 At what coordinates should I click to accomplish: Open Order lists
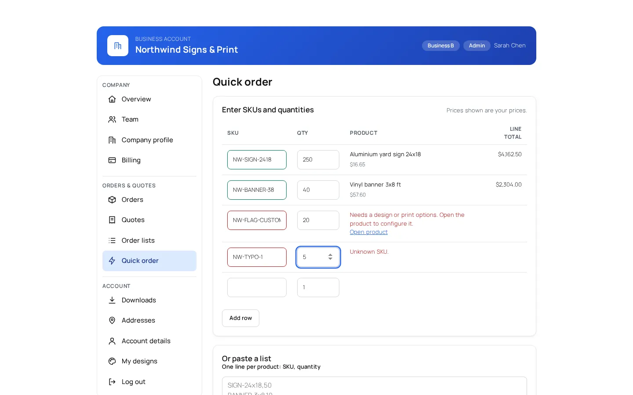pyautogui.click(x=149, y=241)
